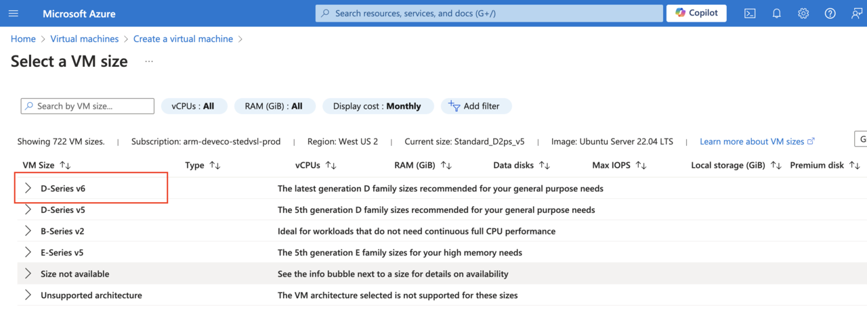Click the B-Series v2 description text
Image resolution: width=867 pixels, height=315 pixels.
[x=417, y=231]
